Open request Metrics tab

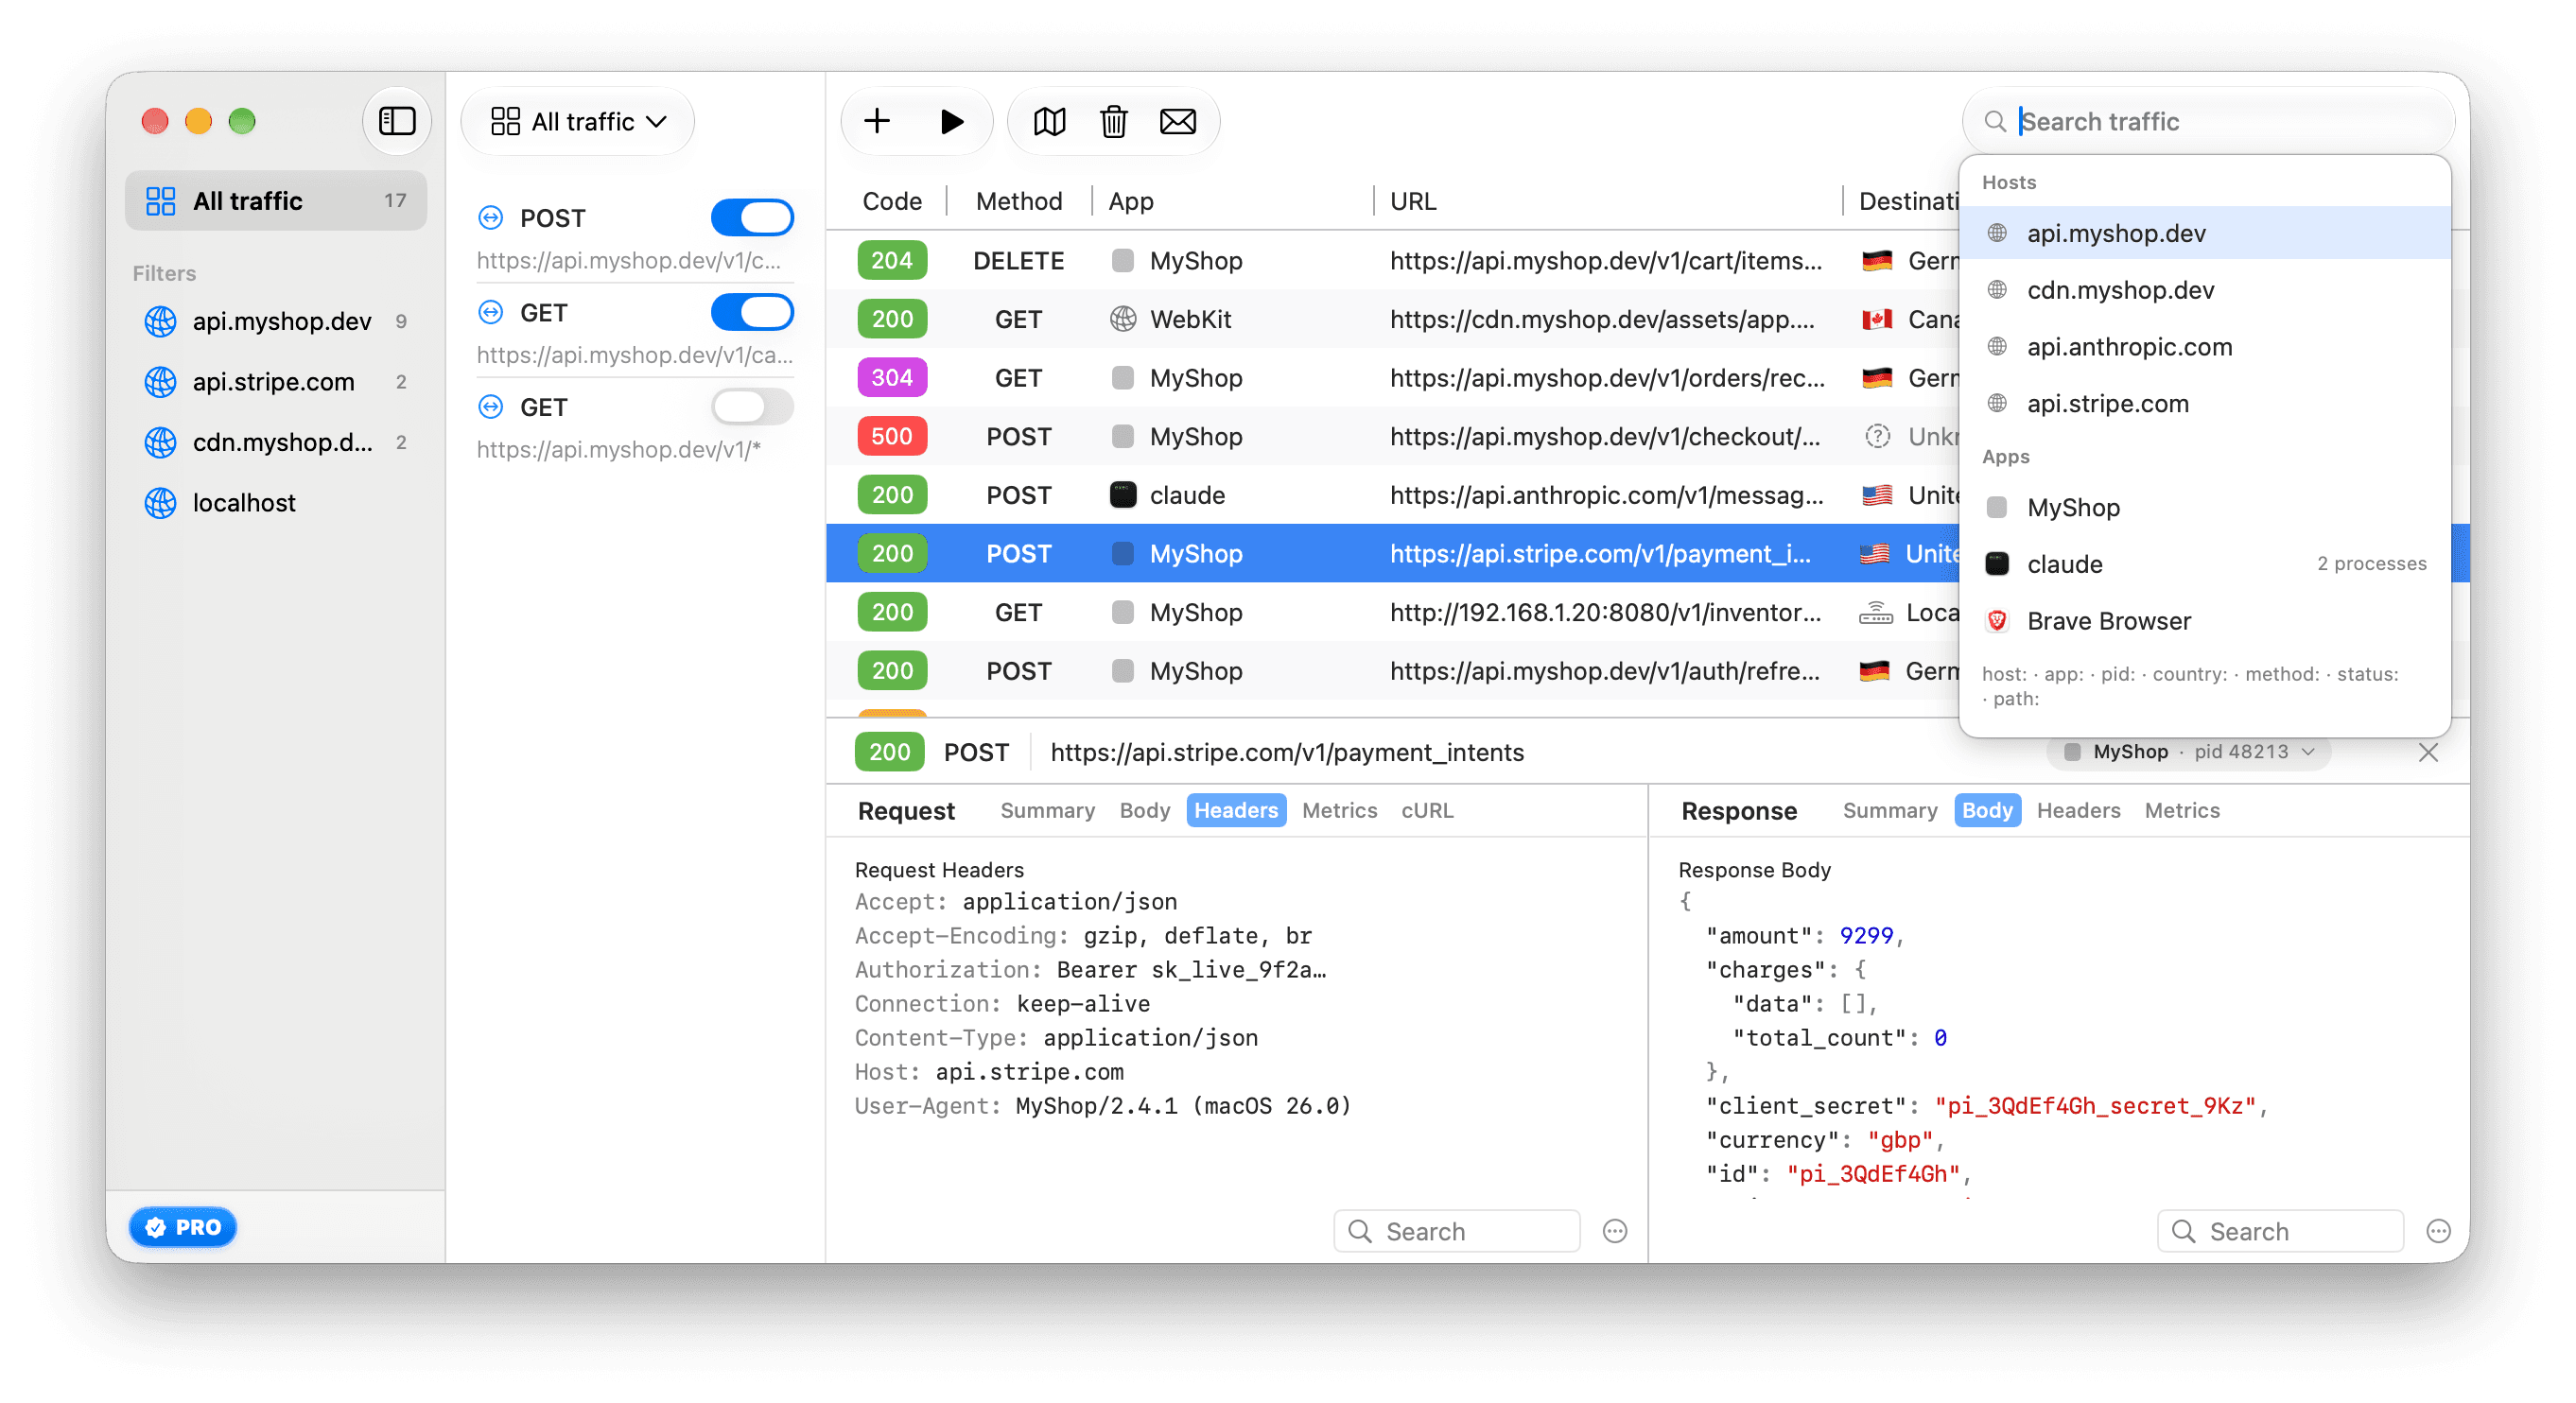(1339, 810)
